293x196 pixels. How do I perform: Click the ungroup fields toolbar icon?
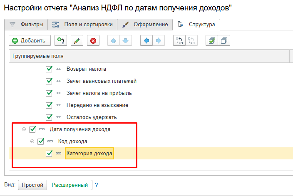[191, 40]
